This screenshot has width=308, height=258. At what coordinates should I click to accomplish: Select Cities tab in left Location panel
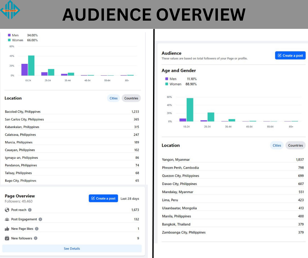pos(114,98)
